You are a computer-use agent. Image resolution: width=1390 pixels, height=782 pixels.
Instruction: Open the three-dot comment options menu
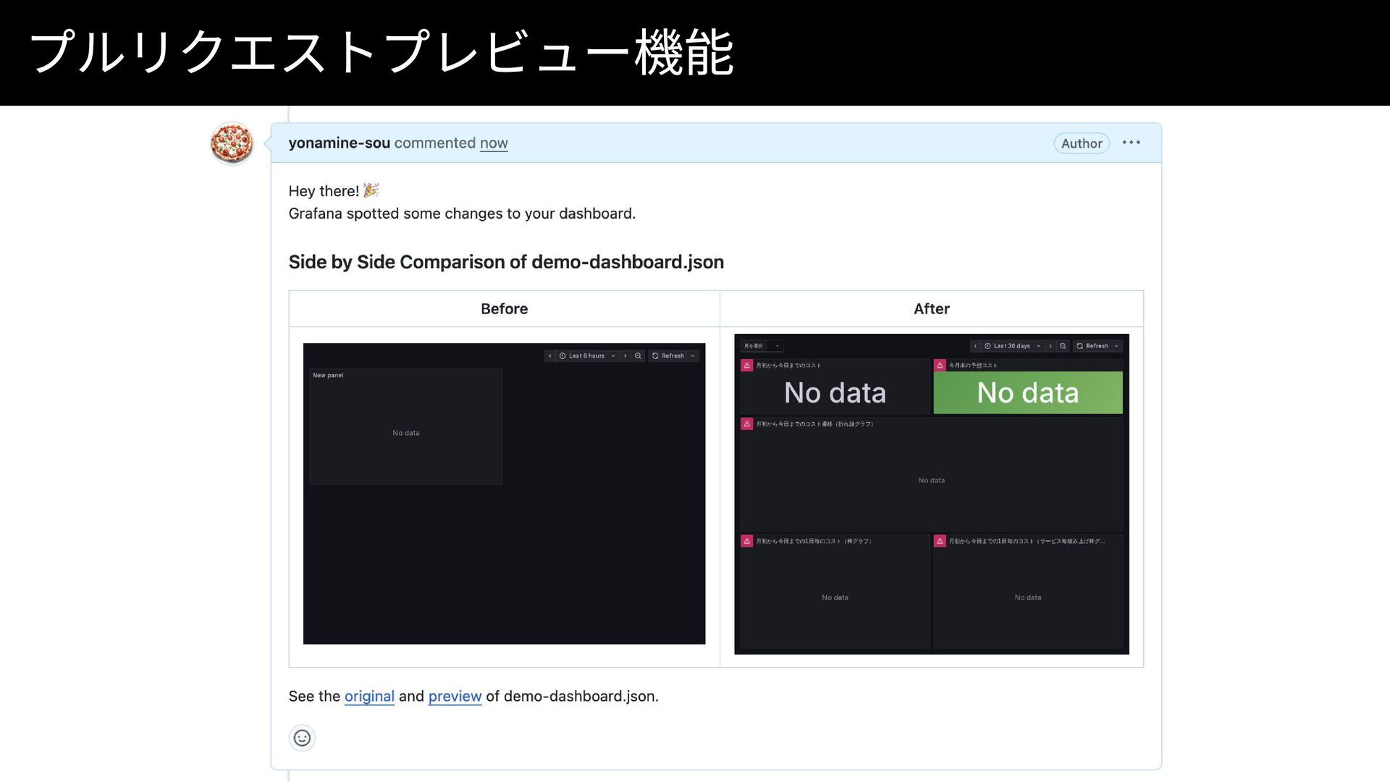tap(1131, 143)
